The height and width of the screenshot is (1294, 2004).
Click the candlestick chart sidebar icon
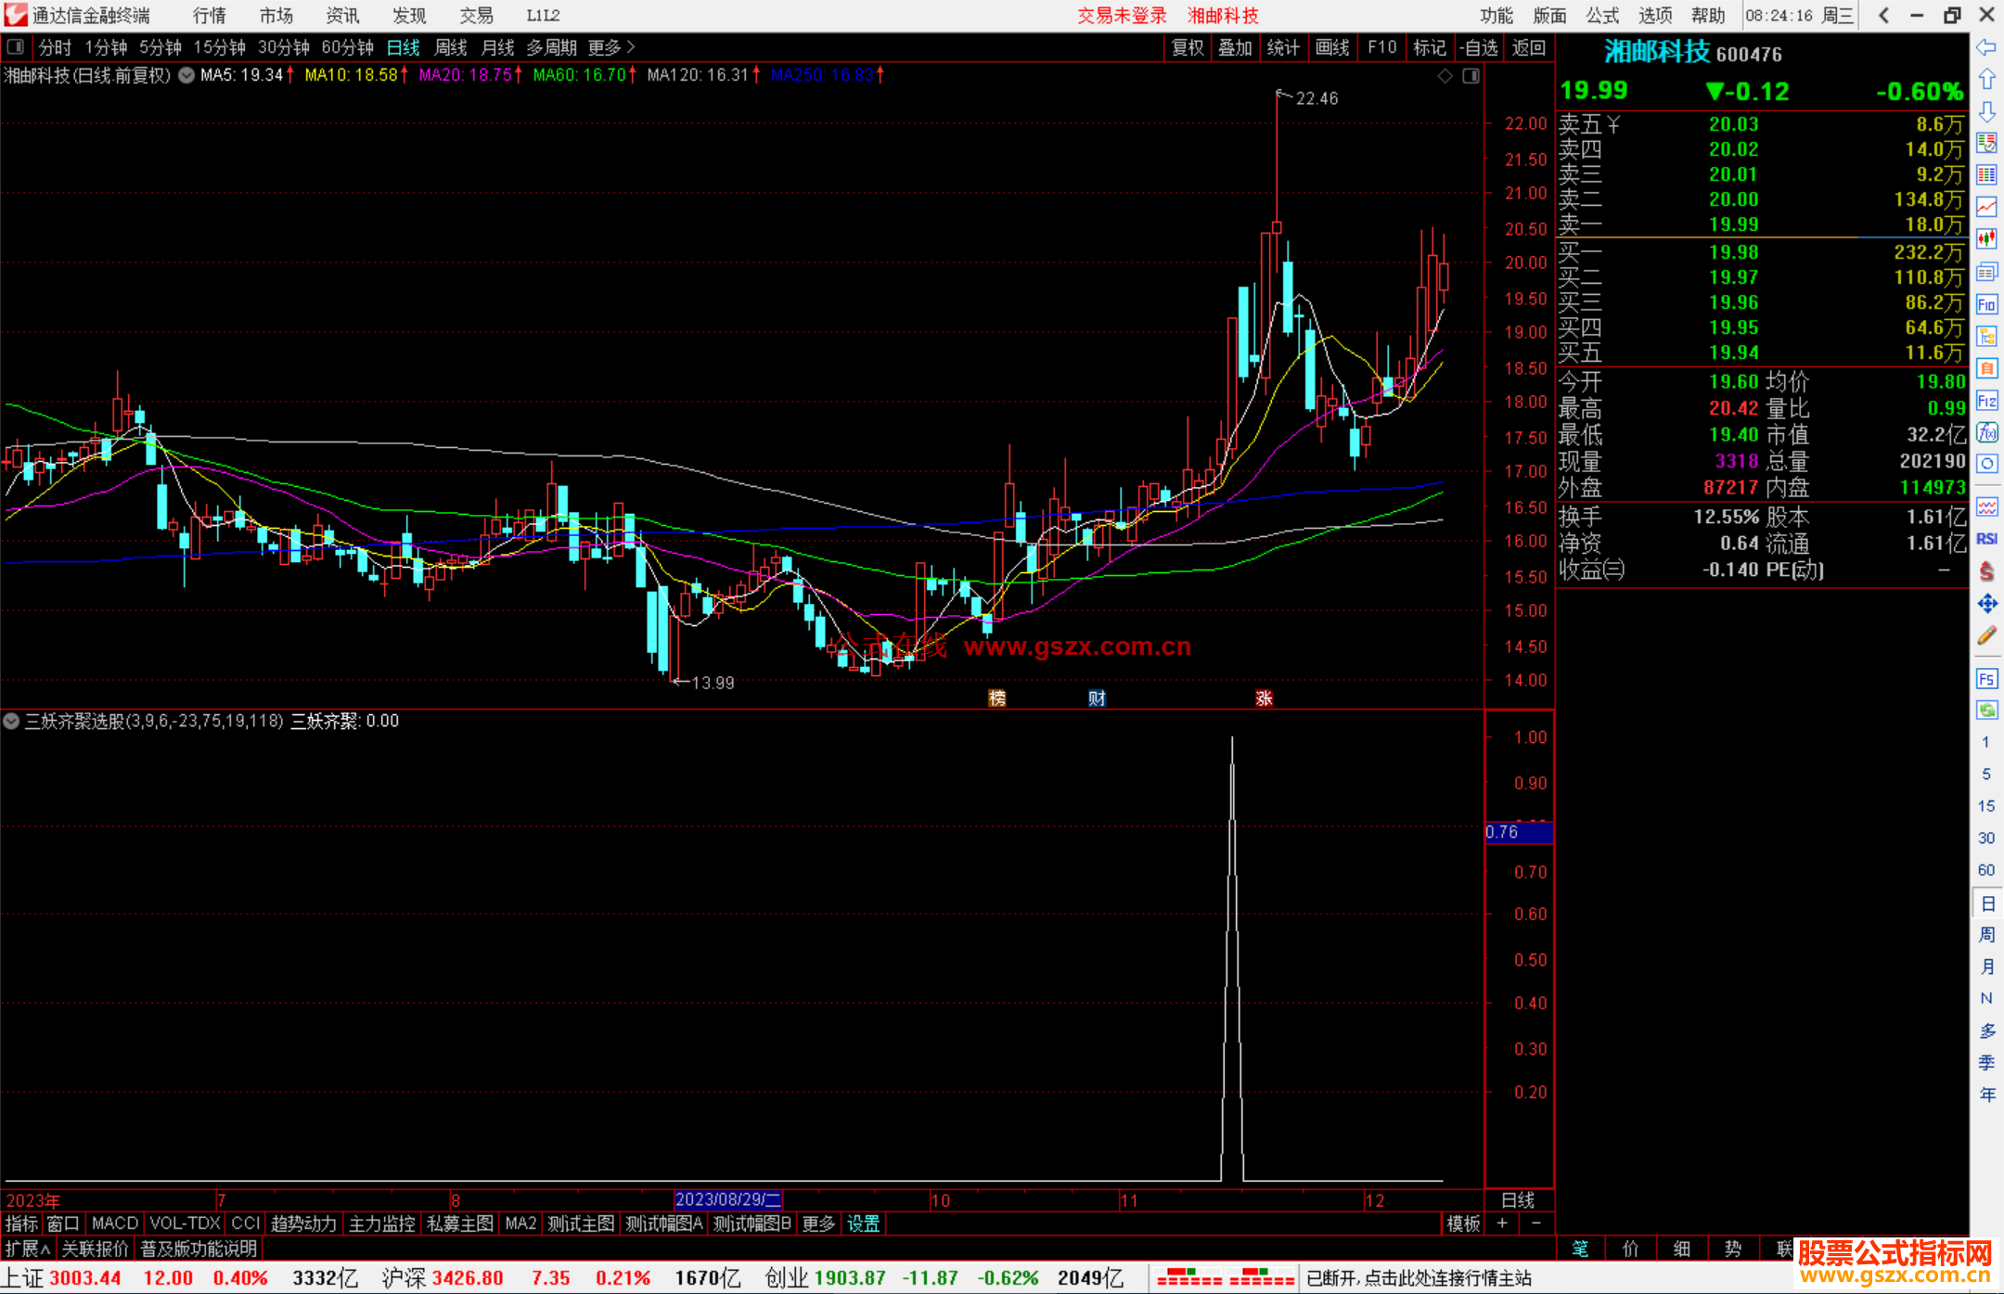[1986, 239]
